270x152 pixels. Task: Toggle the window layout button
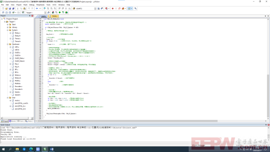pos(129,9)
